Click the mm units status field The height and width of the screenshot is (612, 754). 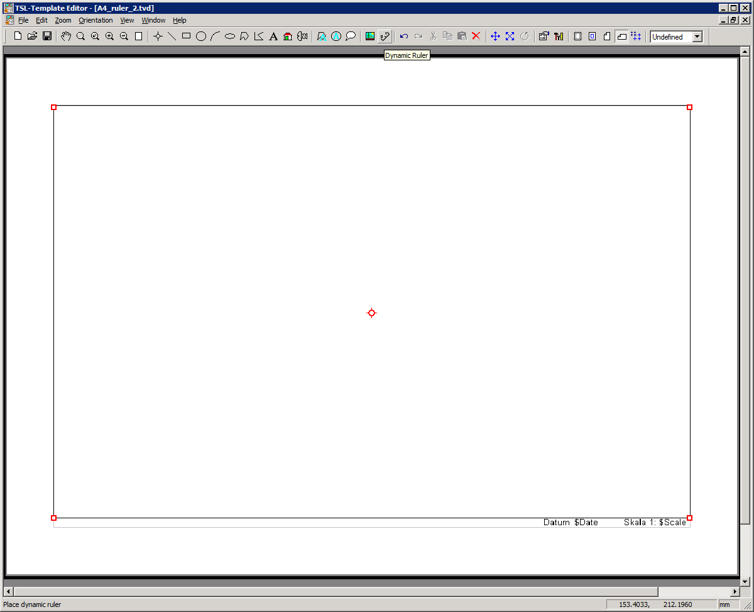click(729, 604)
